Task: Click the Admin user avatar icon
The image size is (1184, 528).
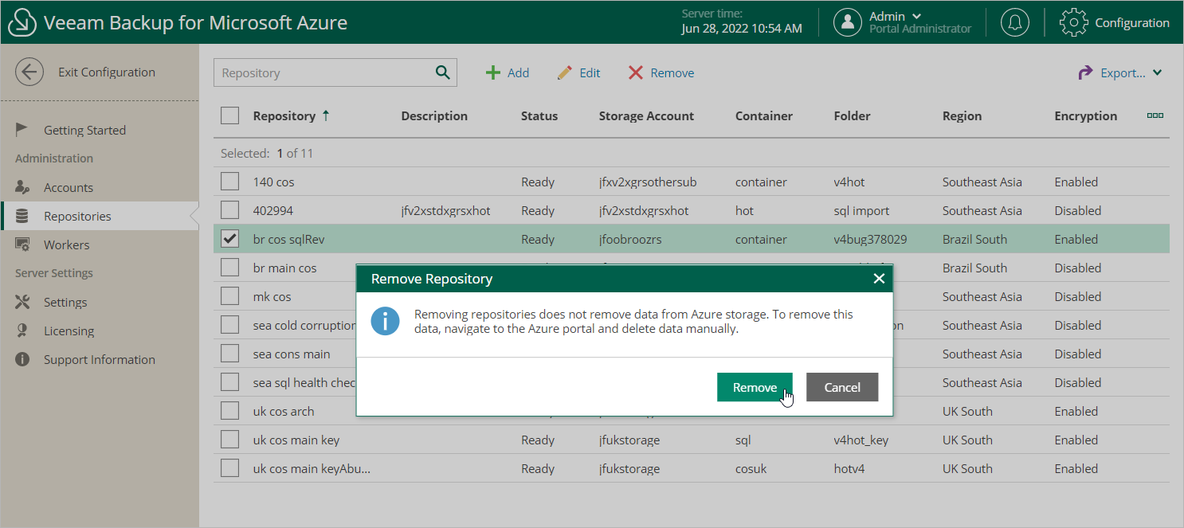Action: [x=848, y=22]
